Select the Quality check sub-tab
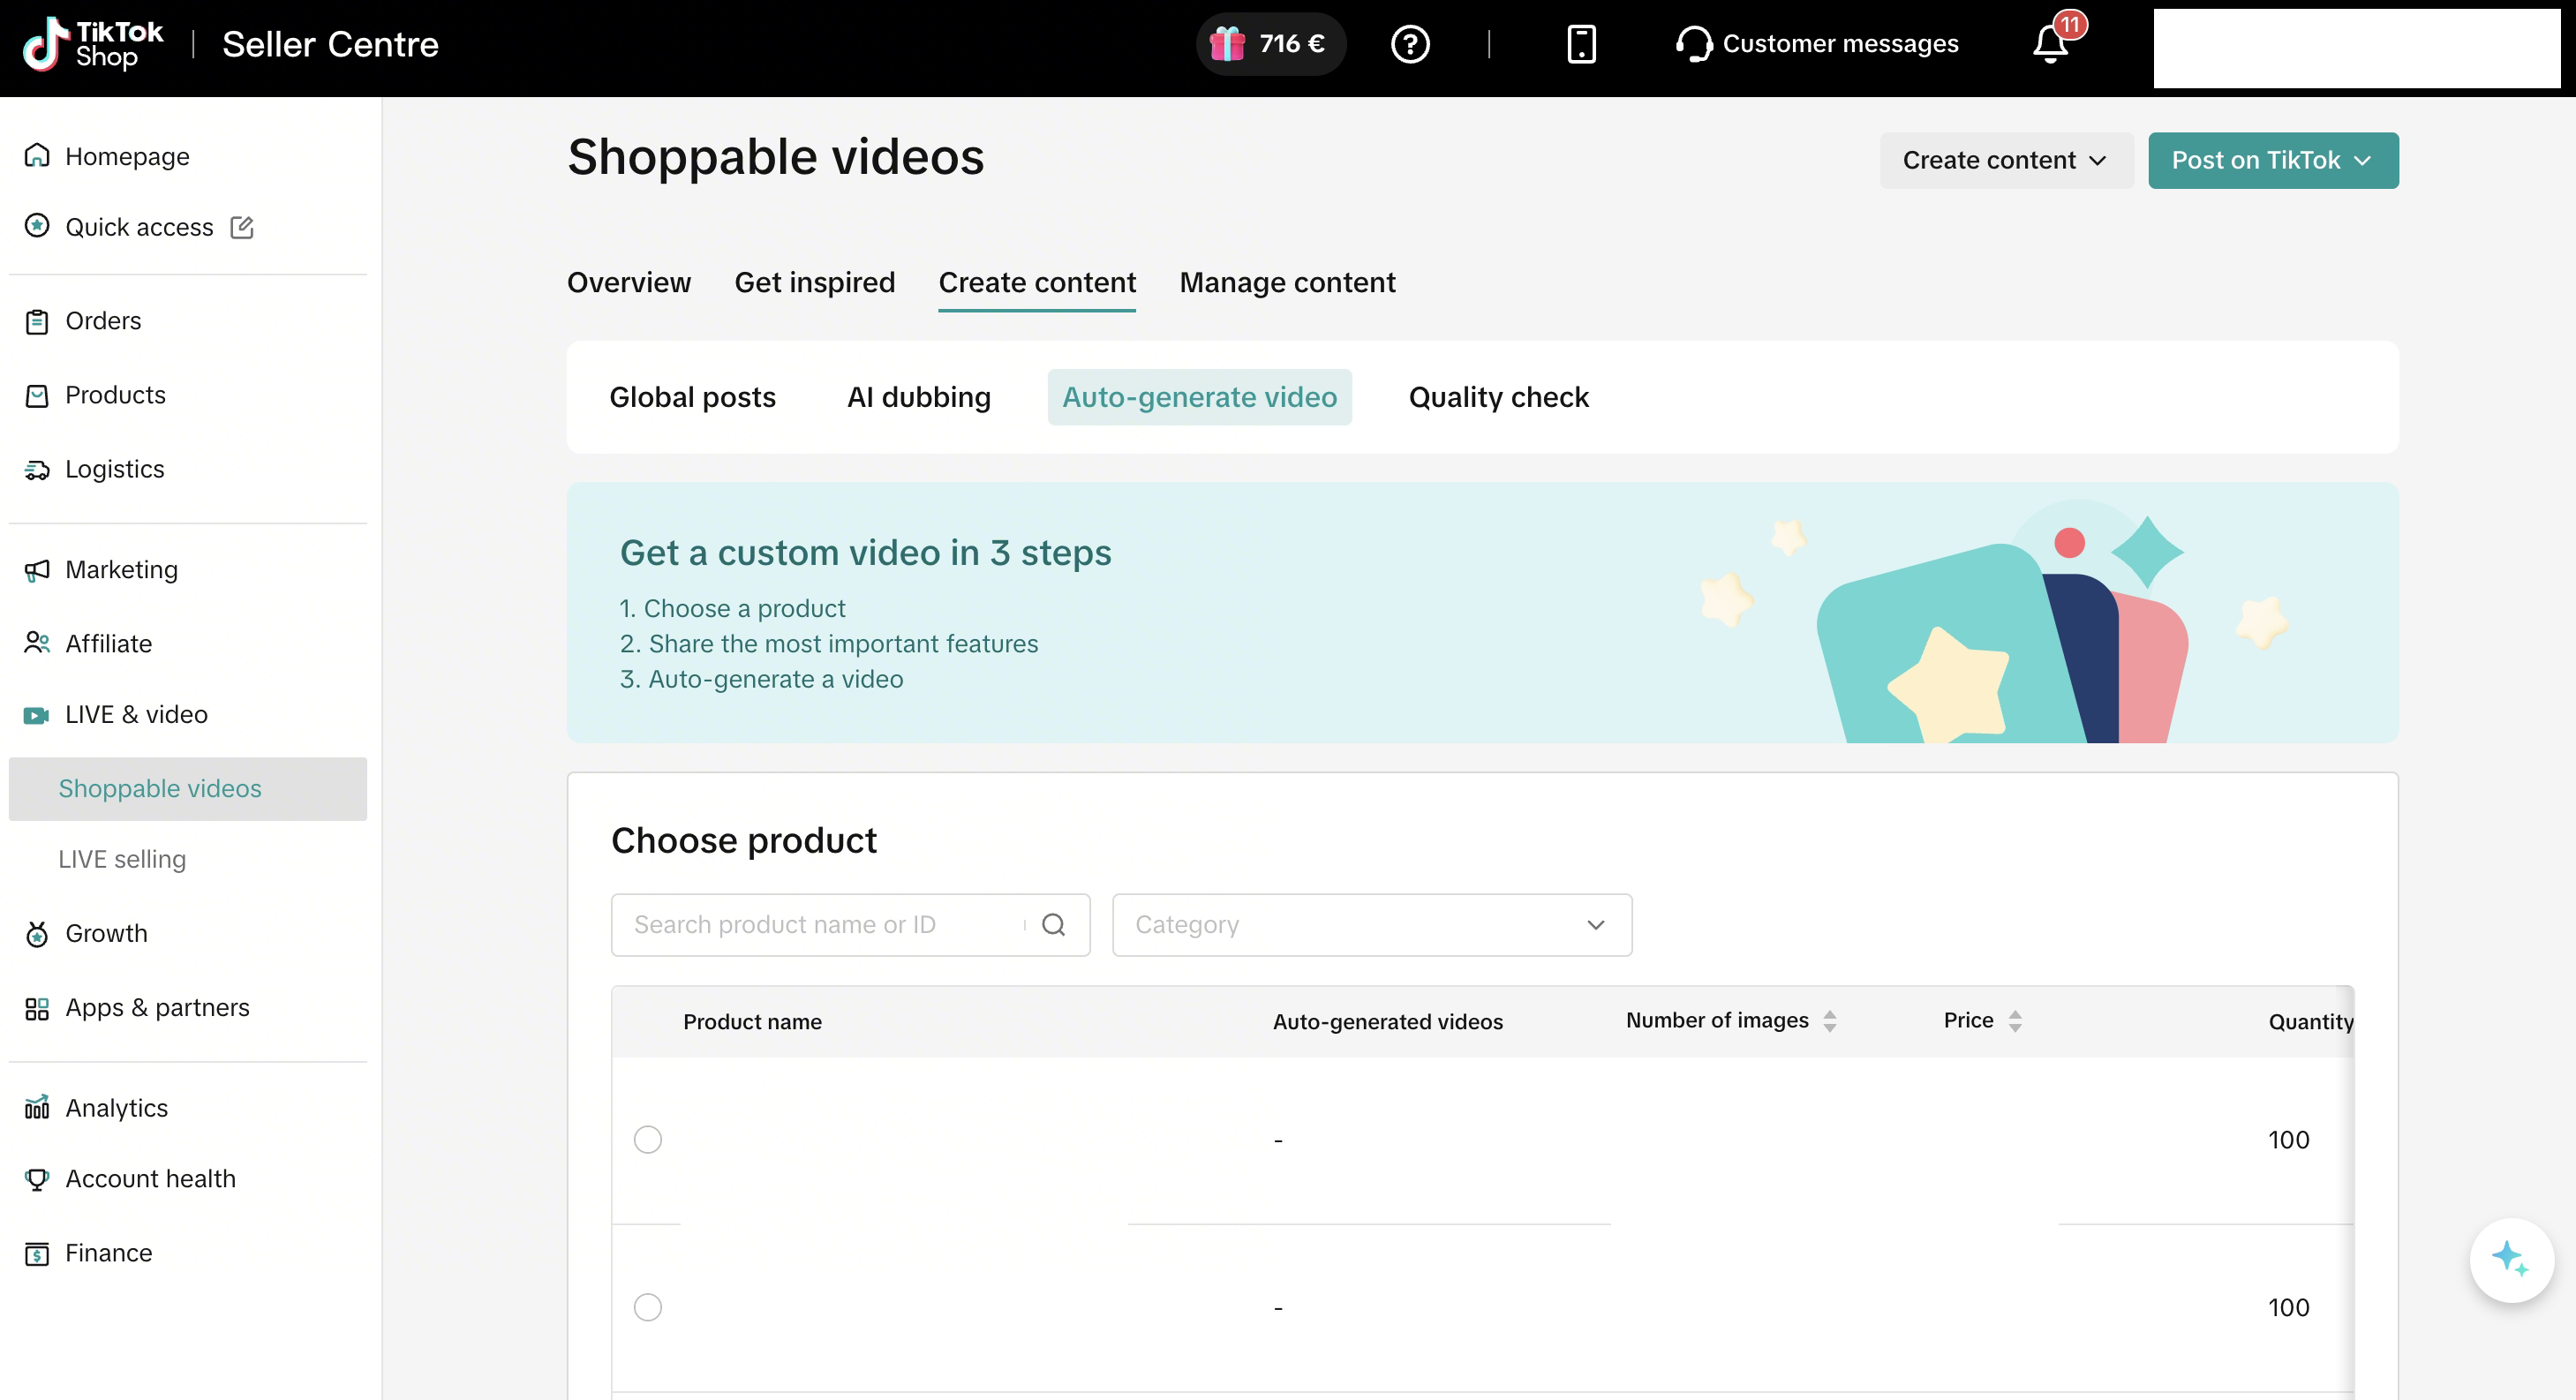 coord(1498,397)
